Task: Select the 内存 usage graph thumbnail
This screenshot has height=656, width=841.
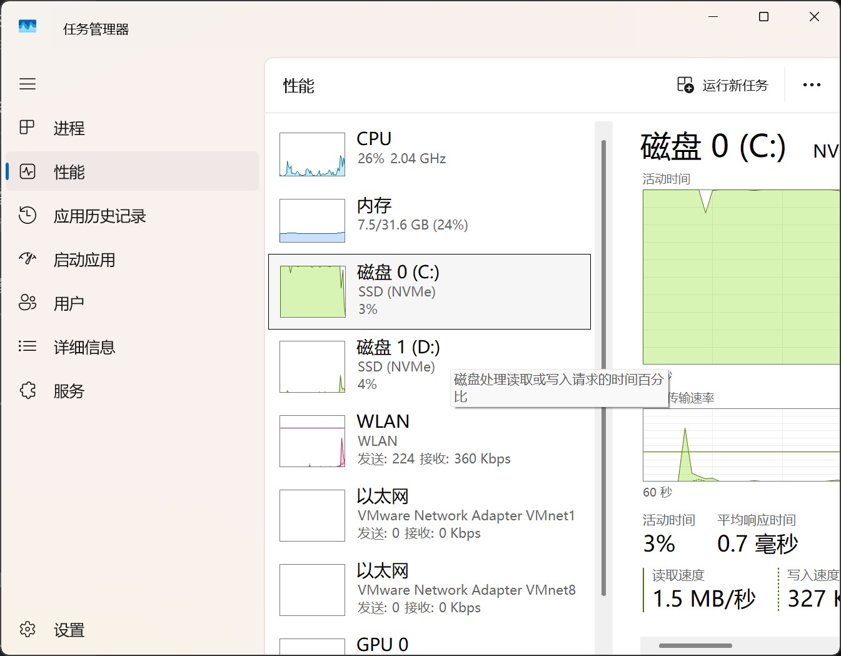Action: coord(312,221)
